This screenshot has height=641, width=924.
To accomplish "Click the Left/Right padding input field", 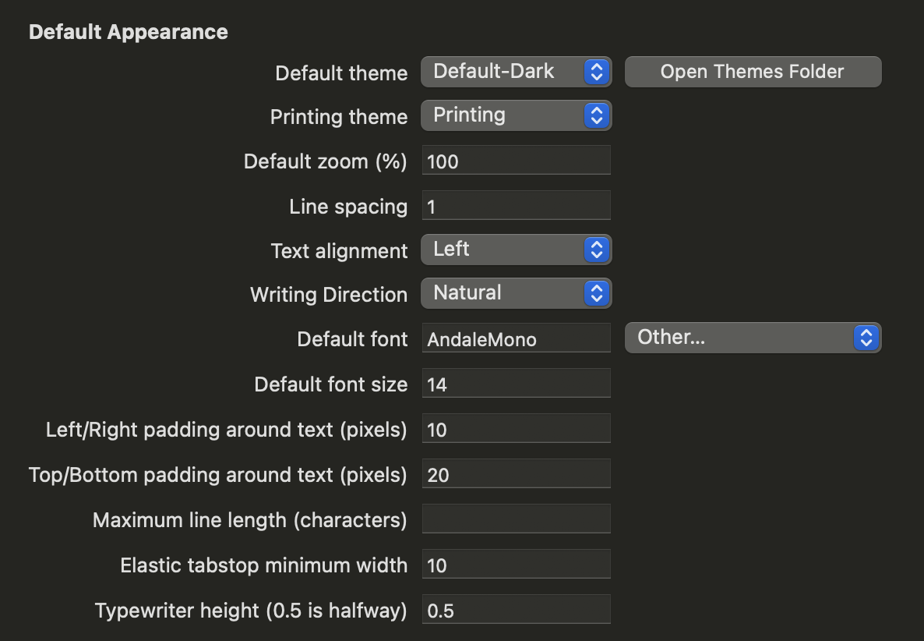I will [x=516, y=430].
